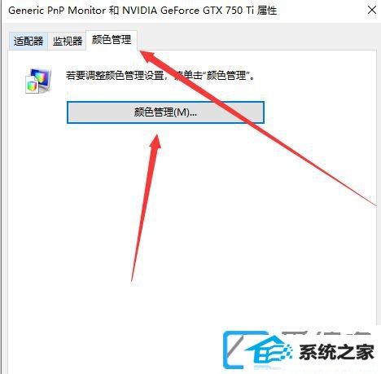
Task: Click the quoted "颜色管理" words in description
Action: pos(226,75)
